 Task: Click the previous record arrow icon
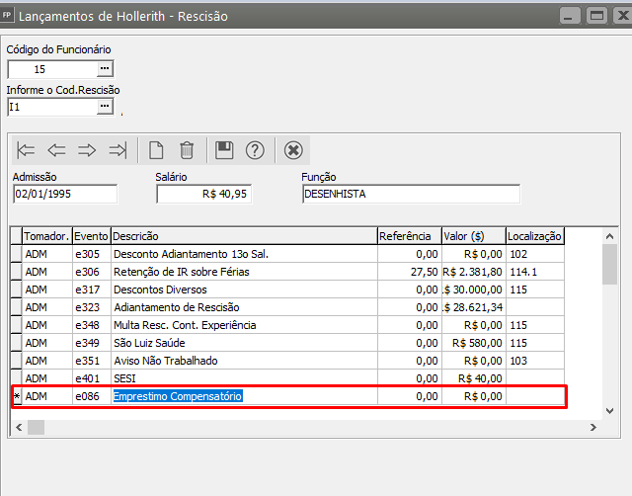click(56, 150)
